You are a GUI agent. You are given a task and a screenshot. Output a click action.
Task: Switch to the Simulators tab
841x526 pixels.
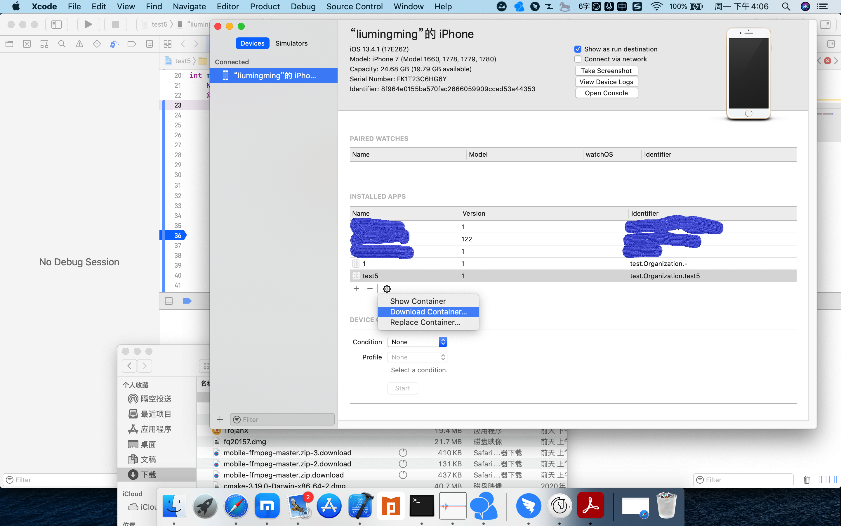[x=291, y=43]
